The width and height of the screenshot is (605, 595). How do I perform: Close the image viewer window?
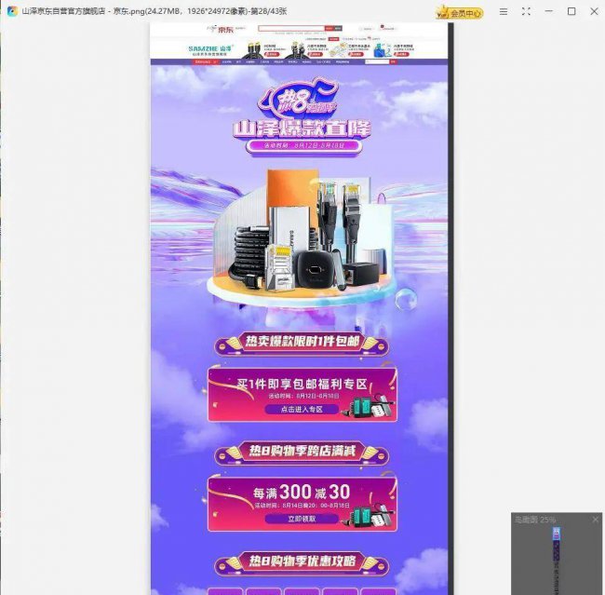(x=594, y=11)
